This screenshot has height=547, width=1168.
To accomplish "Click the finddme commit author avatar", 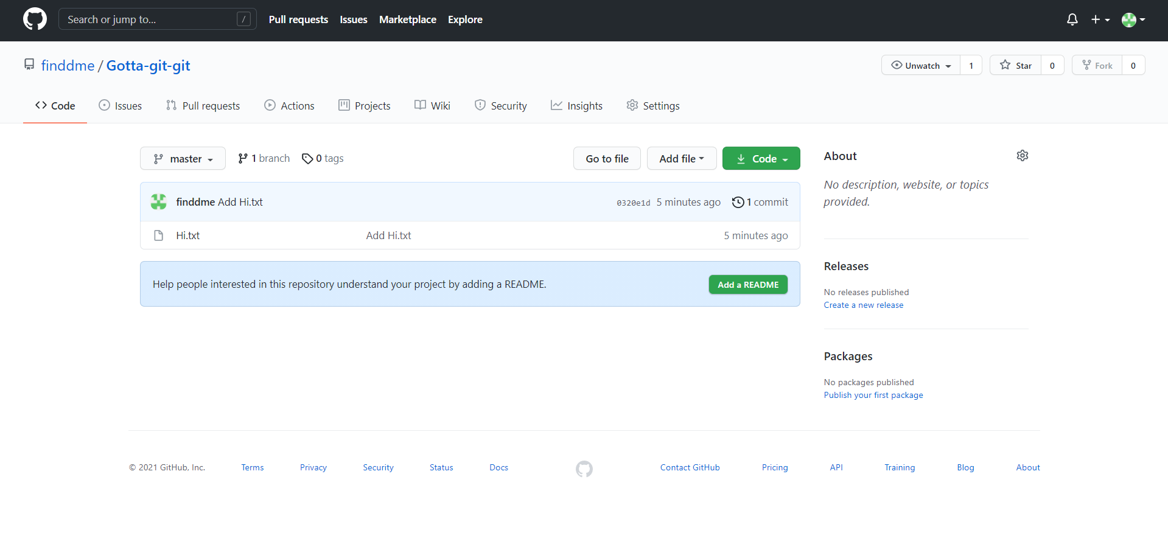I will coord(159,202).
